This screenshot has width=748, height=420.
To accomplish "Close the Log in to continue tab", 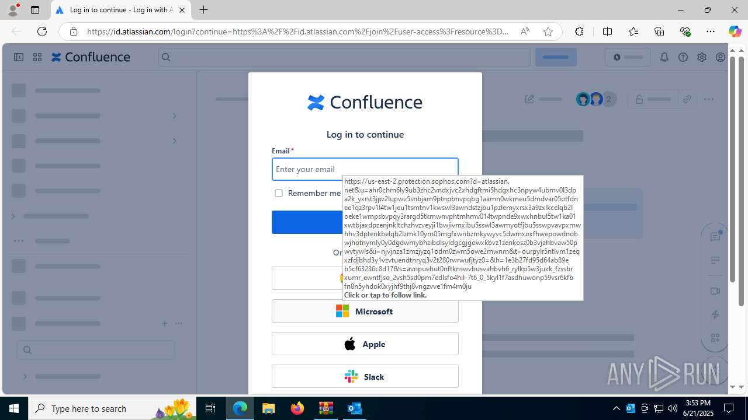I will pyautogui.click(x=182, y=10).
